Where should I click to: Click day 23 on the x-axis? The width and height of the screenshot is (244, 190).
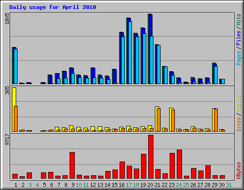click(x=172, y=185)
